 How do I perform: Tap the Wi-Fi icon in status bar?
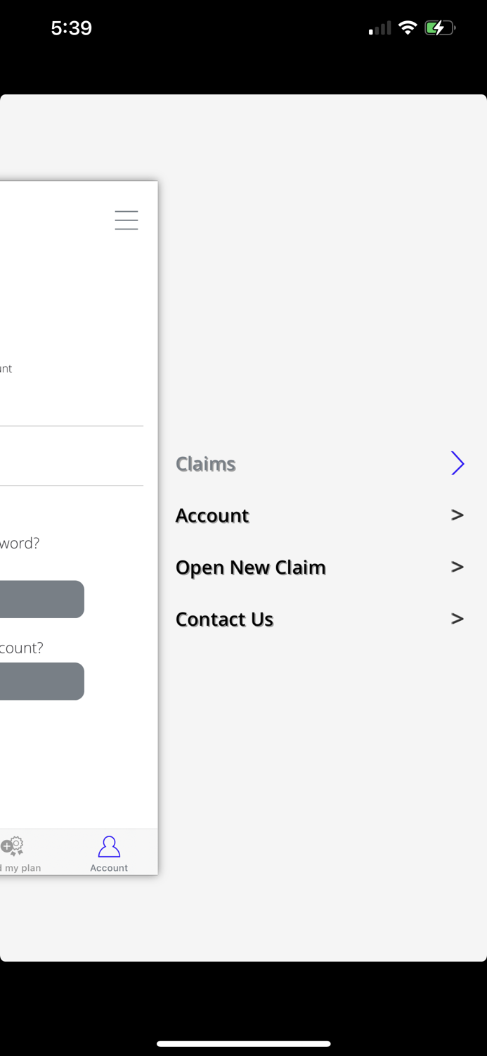coord(408,28)
